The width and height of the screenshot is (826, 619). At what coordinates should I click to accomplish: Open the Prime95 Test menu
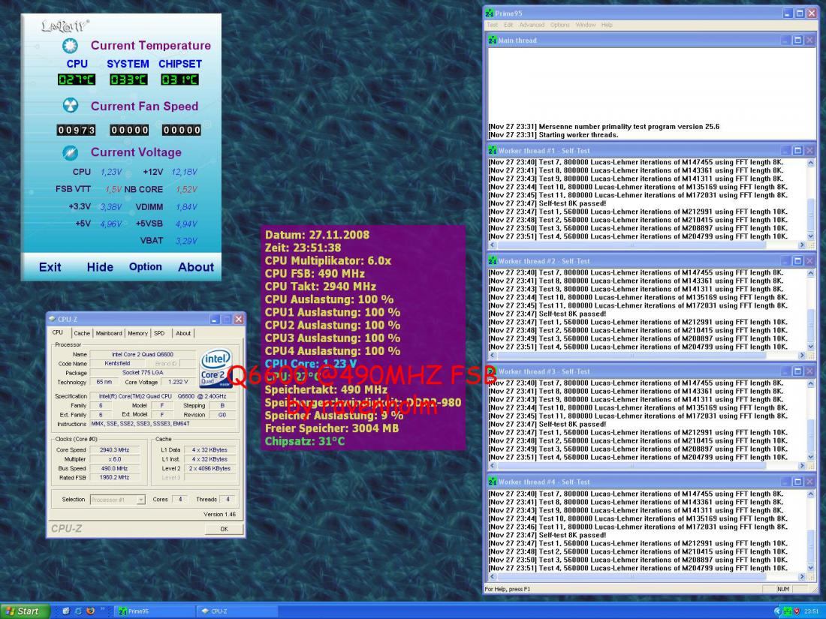492,25
